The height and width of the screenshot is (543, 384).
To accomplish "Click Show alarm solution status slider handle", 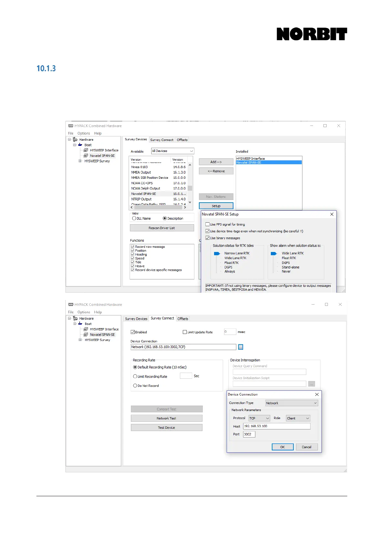I will click(274, 254).
